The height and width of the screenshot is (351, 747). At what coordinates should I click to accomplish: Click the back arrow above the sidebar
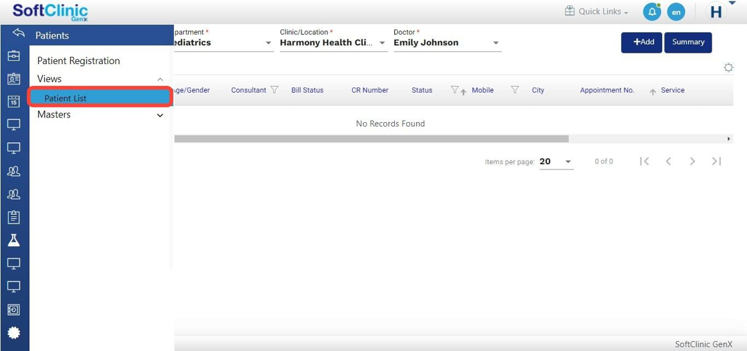19,33
